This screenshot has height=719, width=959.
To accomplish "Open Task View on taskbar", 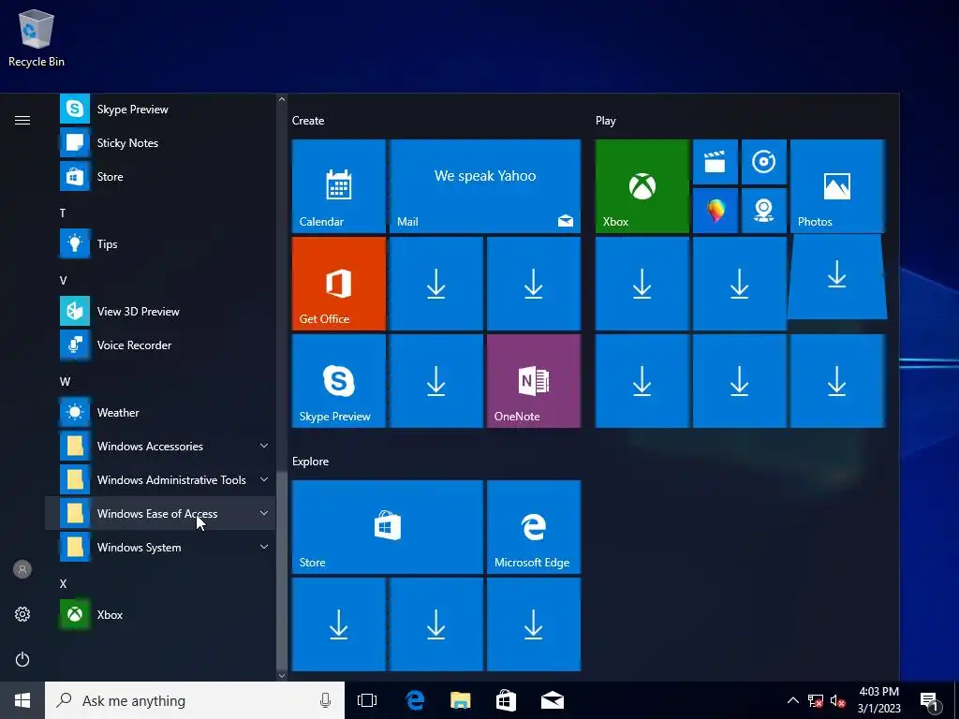I will pos(367,700).
